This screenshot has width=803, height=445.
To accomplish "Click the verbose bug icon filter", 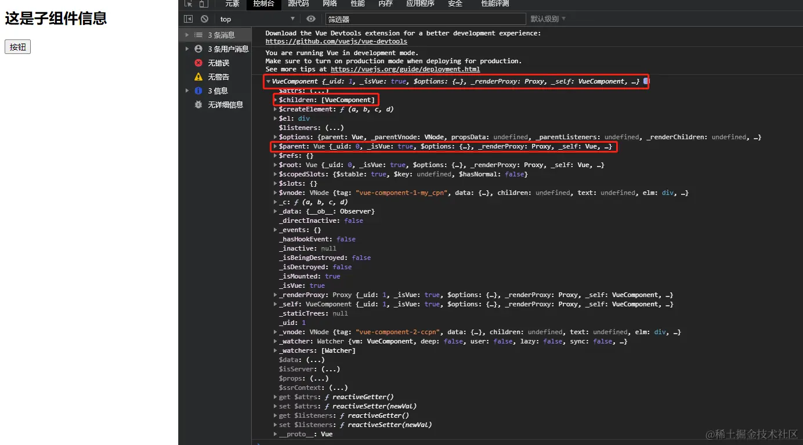I will [198, 104].
